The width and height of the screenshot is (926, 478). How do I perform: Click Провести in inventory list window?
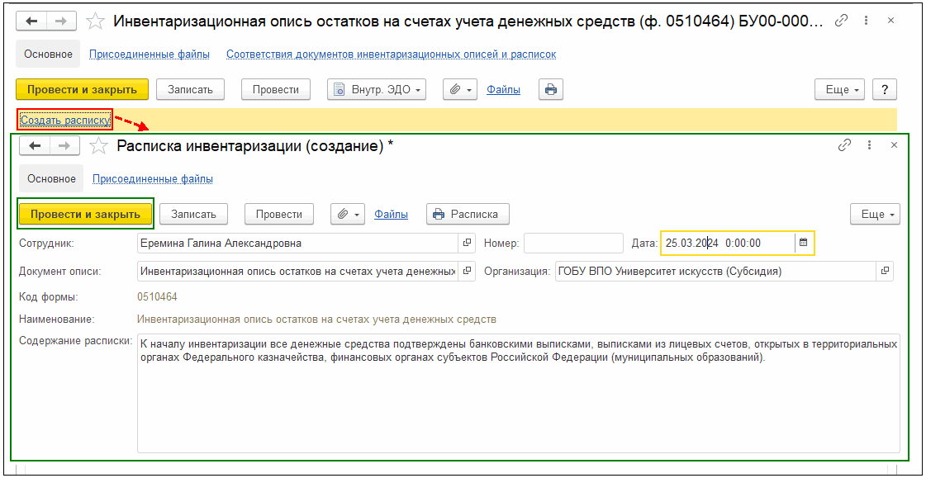[x=276, y=90]
